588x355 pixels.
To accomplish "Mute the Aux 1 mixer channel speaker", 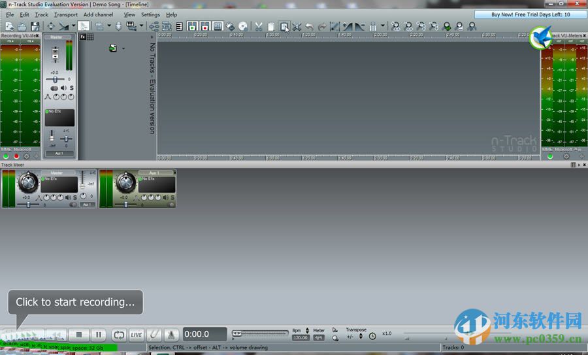I will coord(165,197).
